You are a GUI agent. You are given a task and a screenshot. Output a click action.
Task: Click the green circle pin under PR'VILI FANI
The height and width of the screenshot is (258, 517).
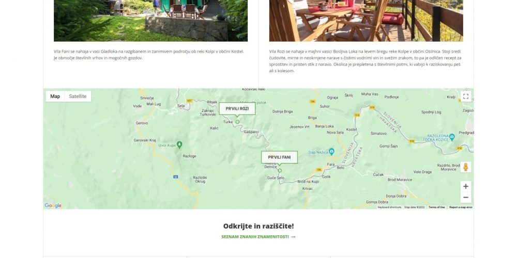pos(280,170)
